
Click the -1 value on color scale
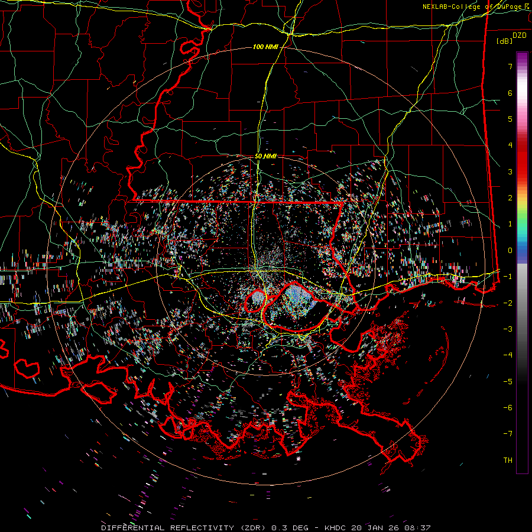[508, 277]
